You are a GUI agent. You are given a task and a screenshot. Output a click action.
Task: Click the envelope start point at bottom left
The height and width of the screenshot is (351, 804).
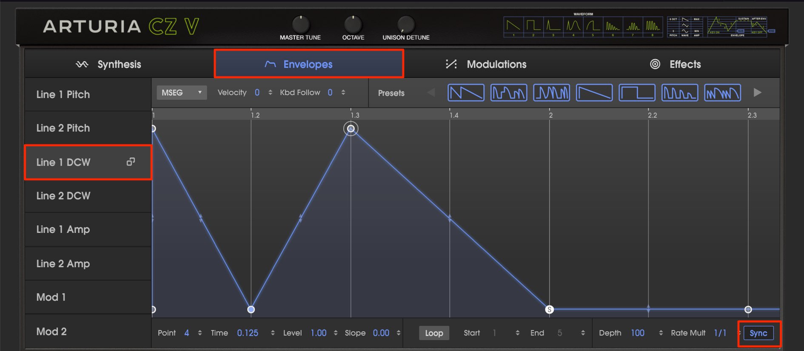(x=154, y=309)
